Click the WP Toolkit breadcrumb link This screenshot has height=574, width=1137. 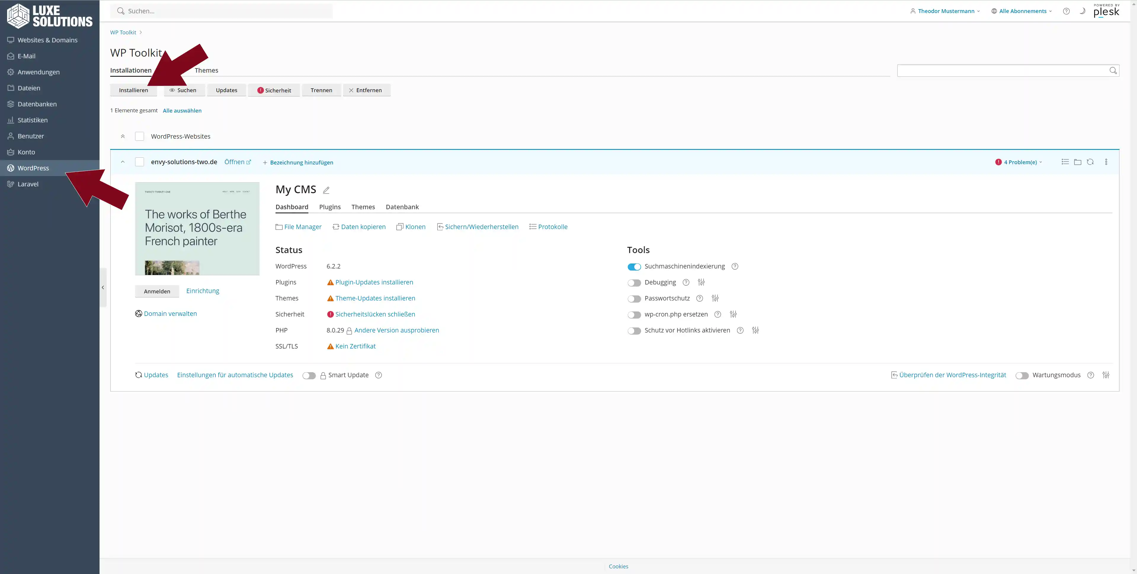pos(123,32)
